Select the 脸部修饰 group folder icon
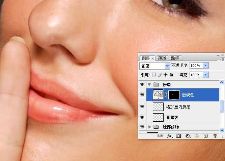This screenshot has width=225, height=161. pyautogui.click(x=156, y=127)
